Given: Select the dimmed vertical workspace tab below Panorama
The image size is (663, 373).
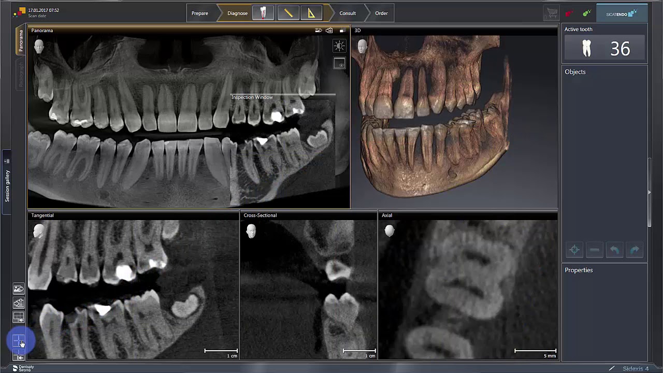Looking at the screenshot, I should (x=21, y=75).
